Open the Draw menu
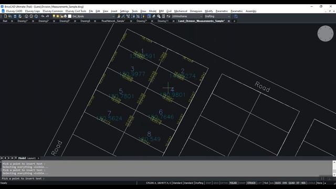Screen dimensions: 336x189 coord(143,11)
